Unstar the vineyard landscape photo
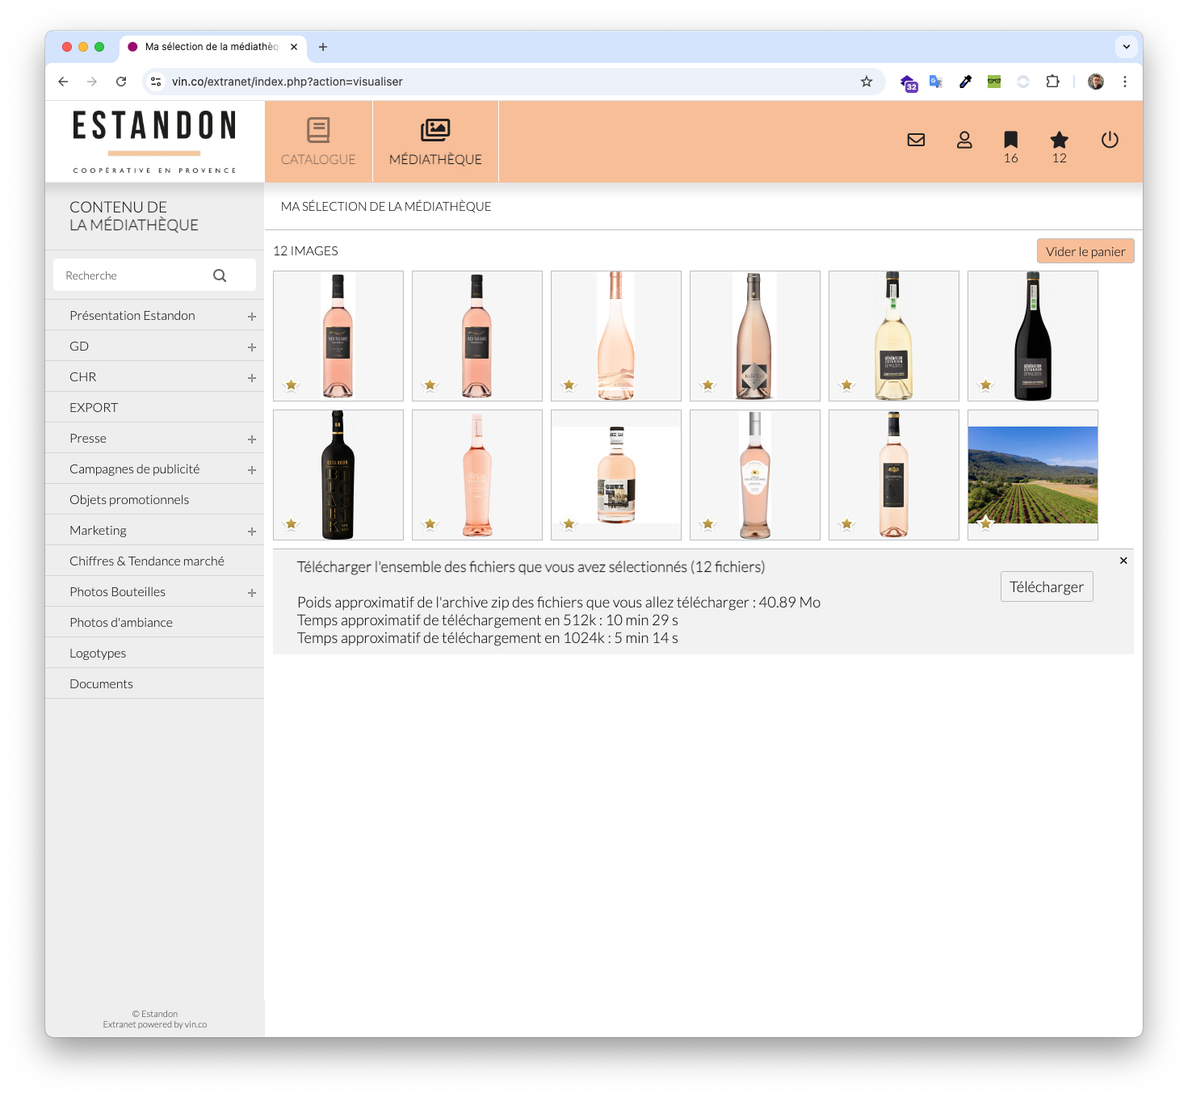The width and height of the screenshot is (1188, 1097). (x=986, y=524)
